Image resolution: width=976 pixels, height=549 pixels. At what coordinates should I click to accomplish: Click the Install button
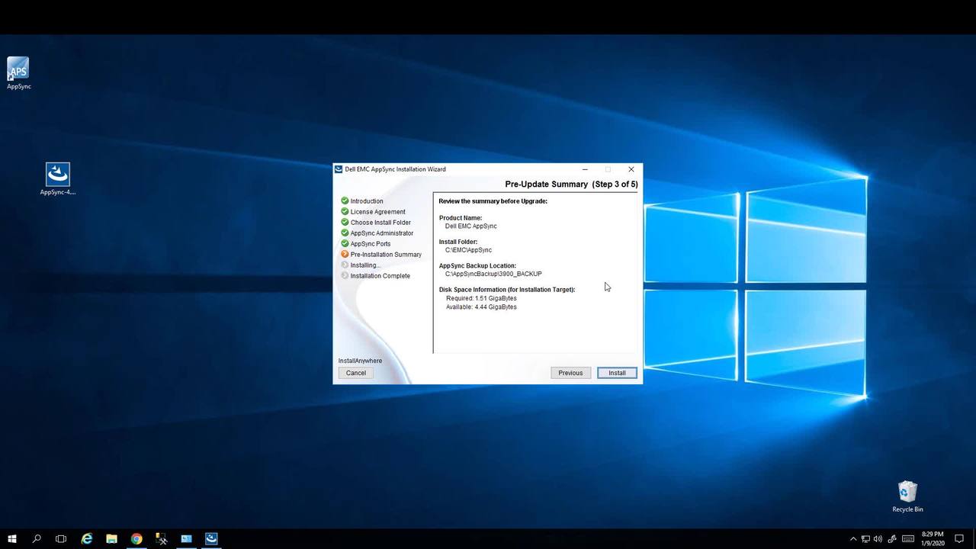617,373
